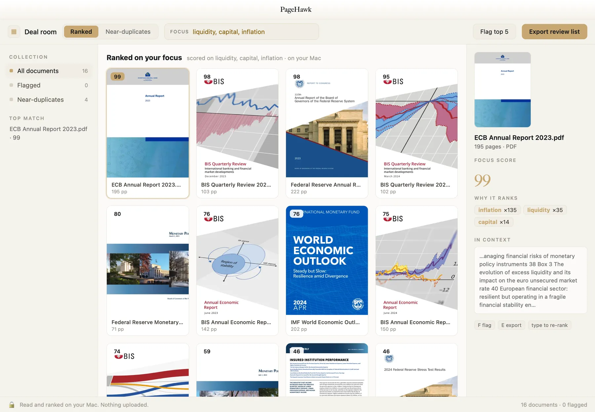This screenshot has width=595, height=412.
Task: Click the BIS logo on the 98 card
Action: pos(215,82)
